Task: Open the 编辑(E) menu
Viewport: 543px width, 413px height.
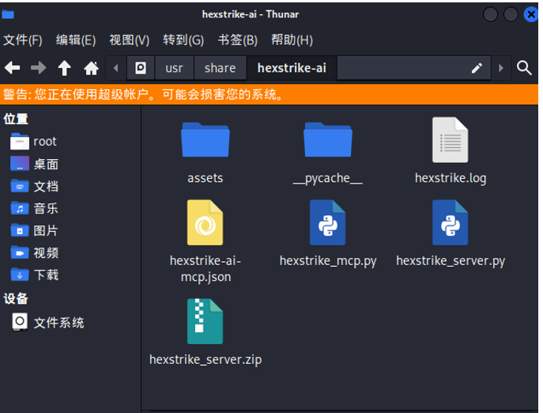Action: click(76, 40)
